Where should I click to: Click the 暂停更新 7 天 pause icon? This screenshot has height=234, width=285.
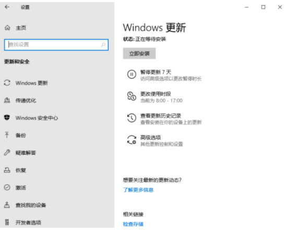[x=132, y=74]
